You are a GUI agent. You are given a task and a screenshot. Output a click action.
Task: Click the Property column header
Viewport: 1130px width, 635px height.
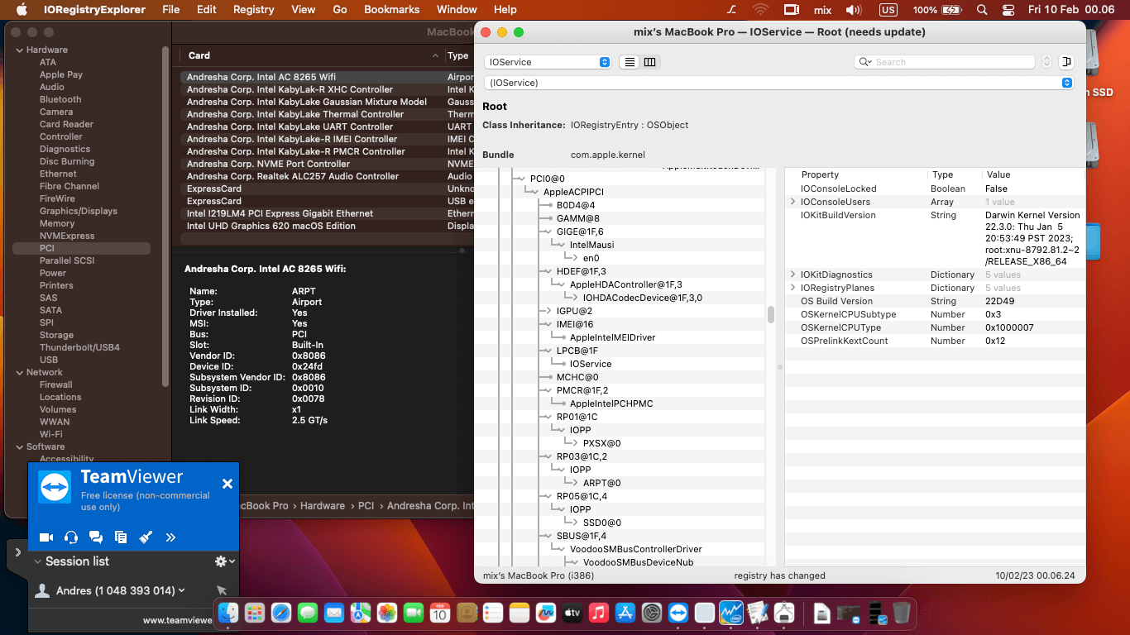[x=820, y=175]
